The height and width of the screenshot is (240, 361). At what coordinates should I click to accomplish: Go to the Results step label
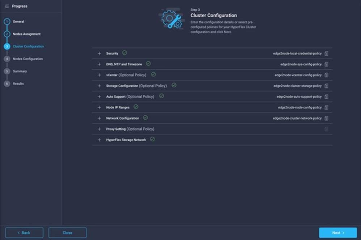point(18,84)
